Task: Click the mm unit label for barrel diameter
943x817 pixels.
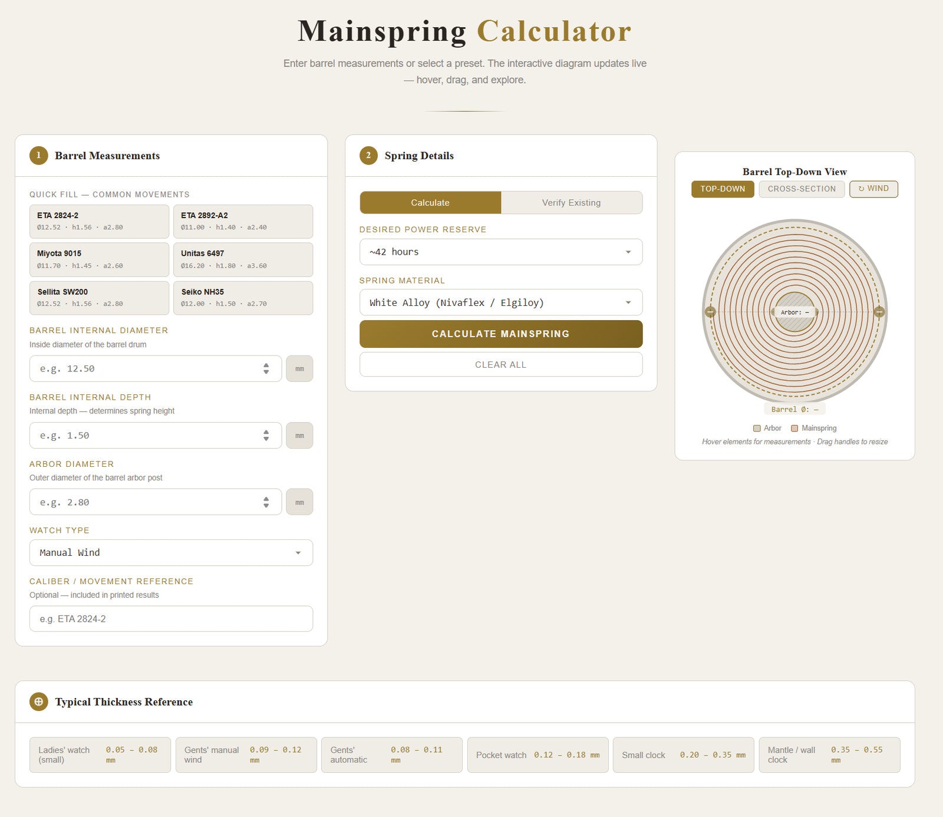Action: tap(299, 368)
